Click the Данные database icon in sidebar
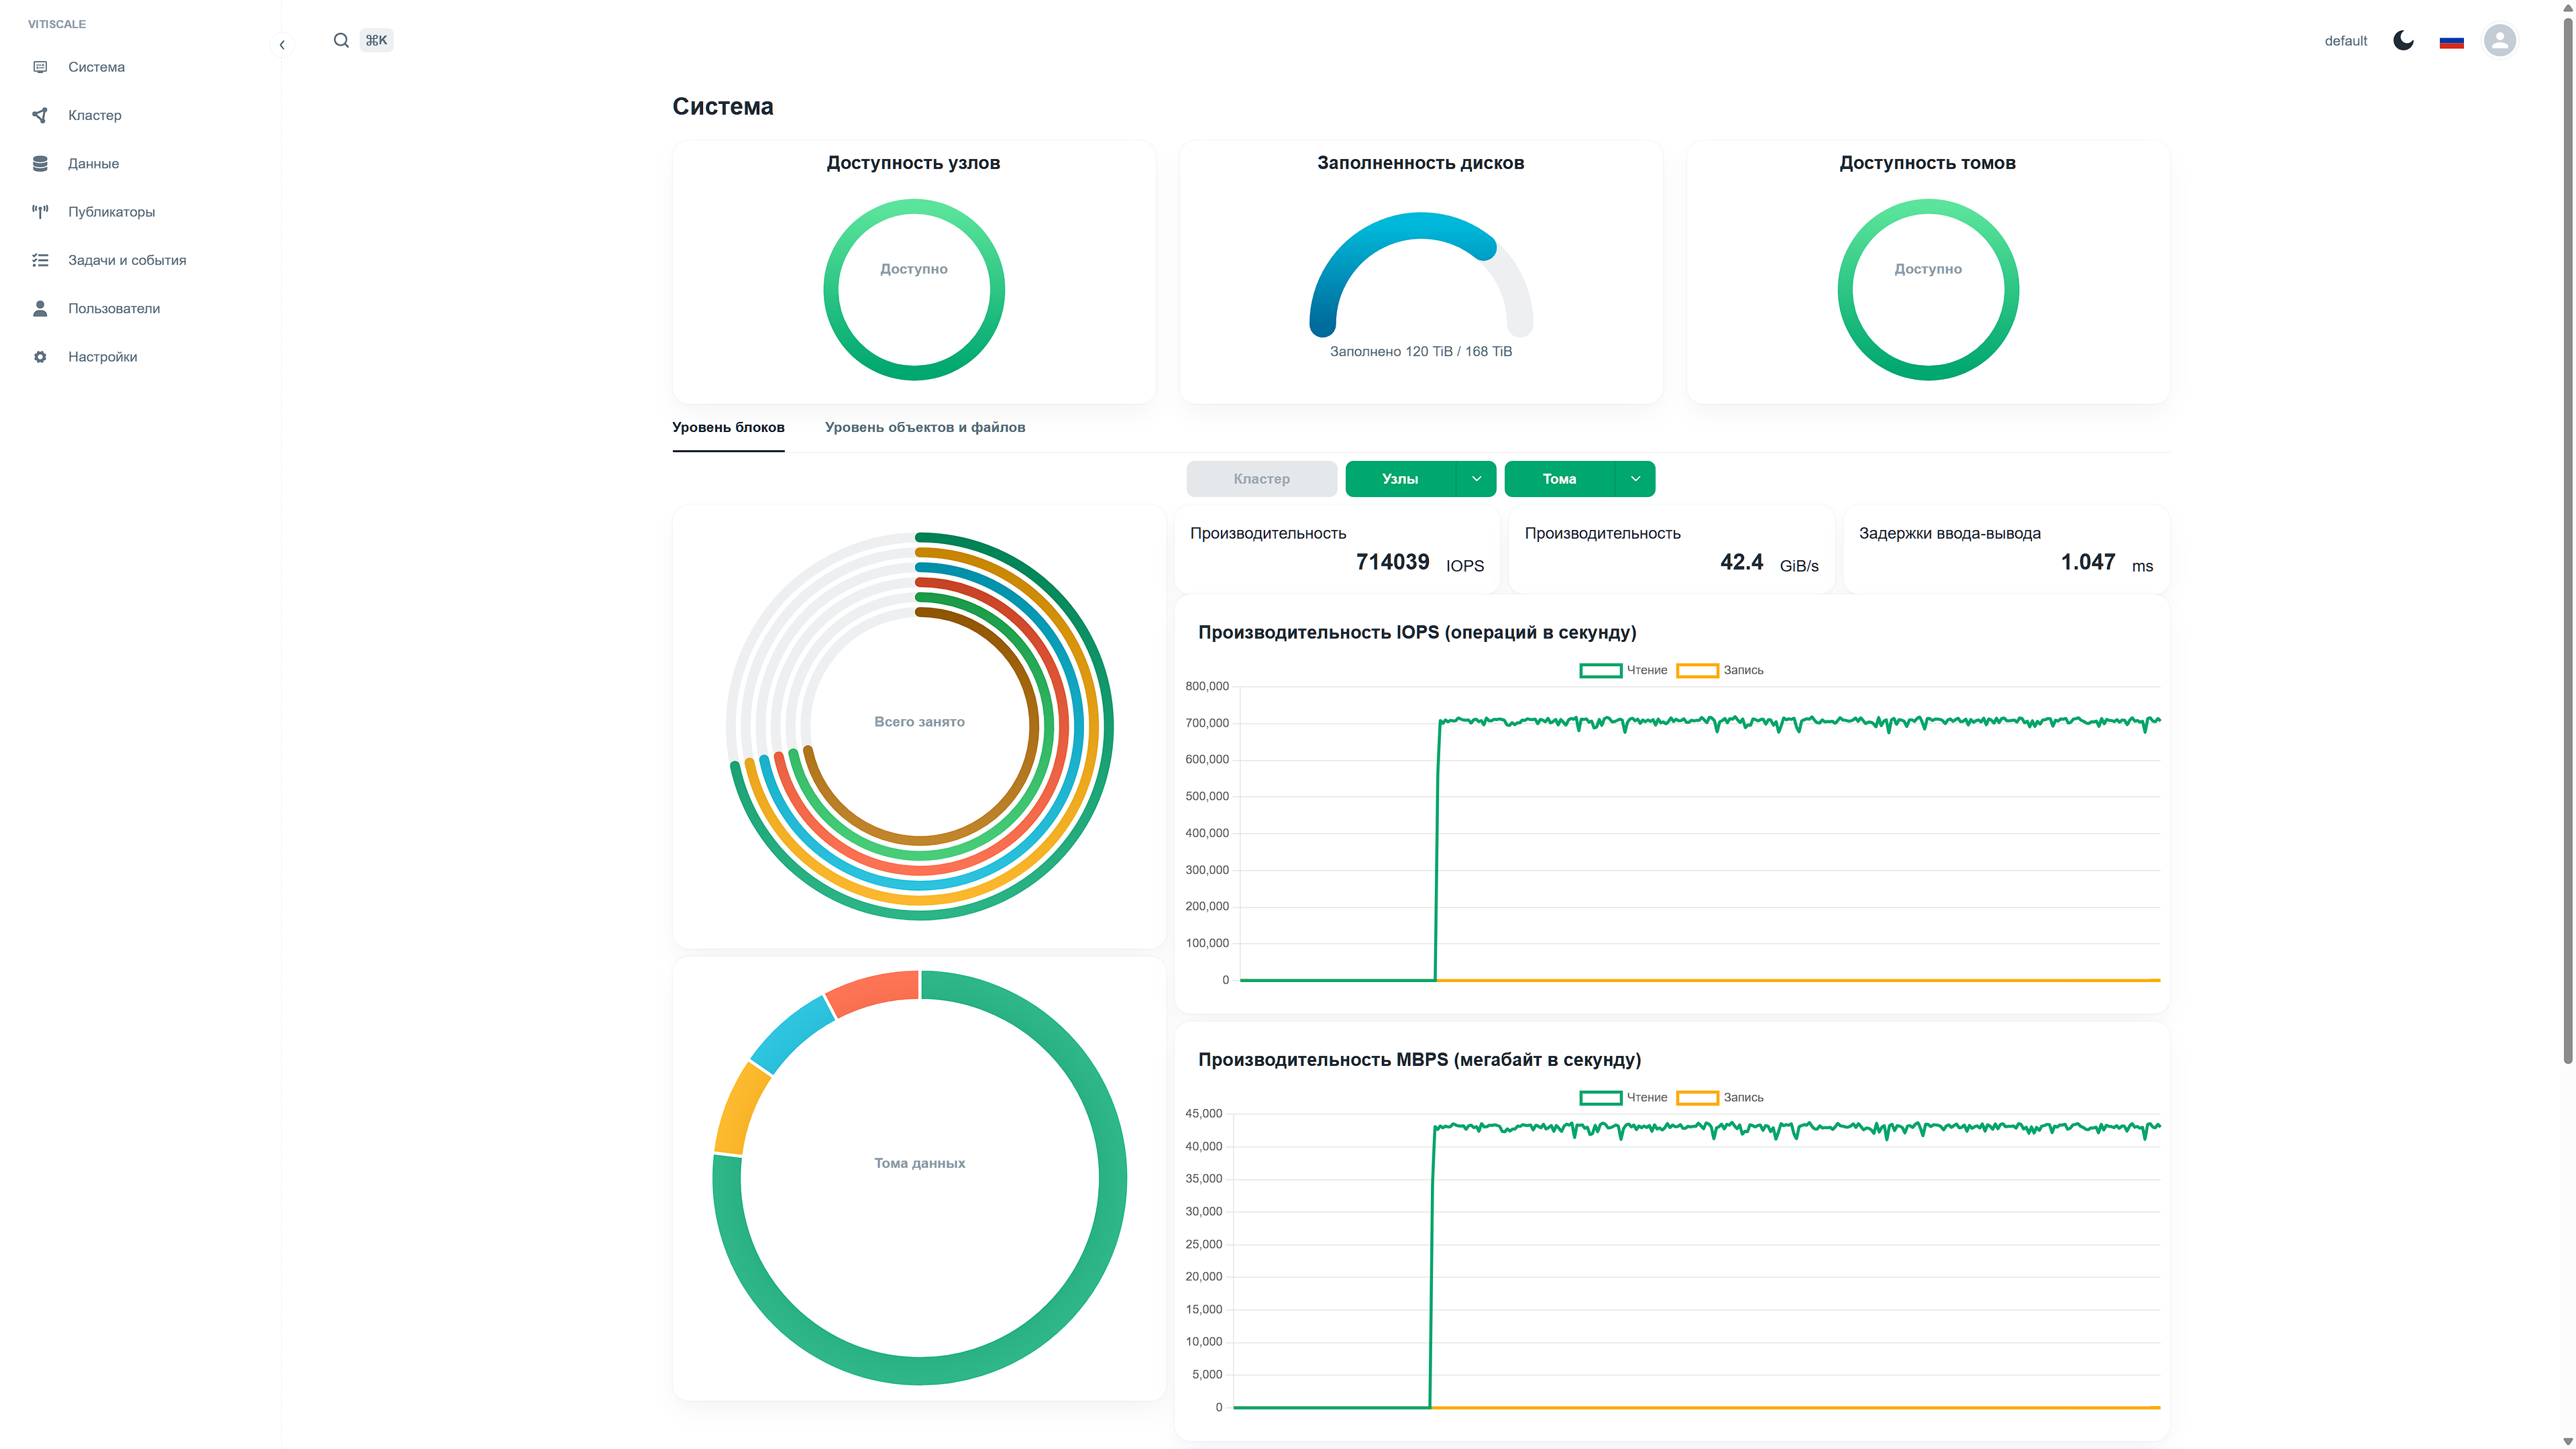 pos(40,163)
